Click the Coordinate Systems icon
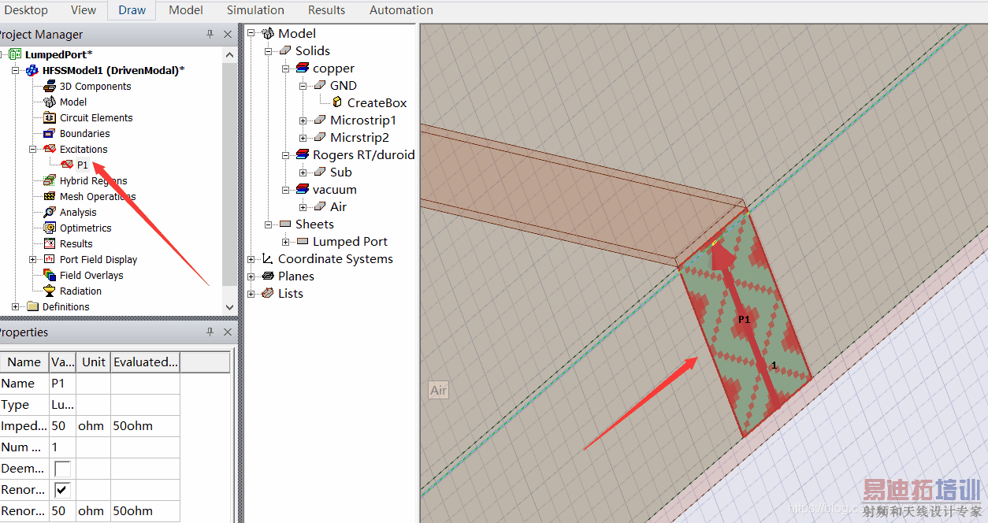Screen dimensions: 988x523 267,258
